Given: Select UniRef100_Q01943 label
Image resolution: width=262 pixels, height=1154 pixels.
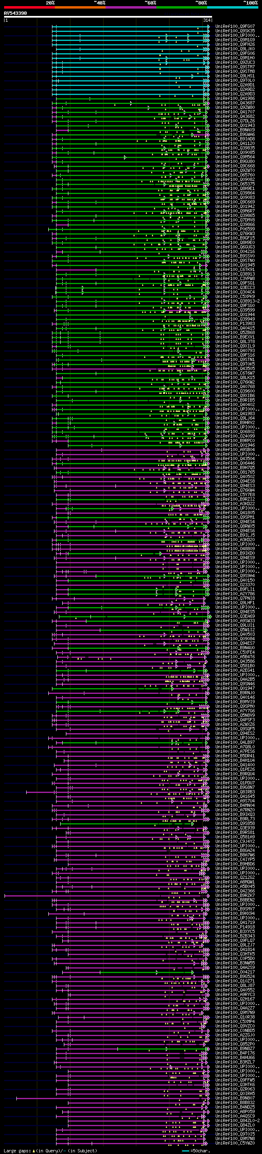Looking at the screenshot, I should coord(235,125).
